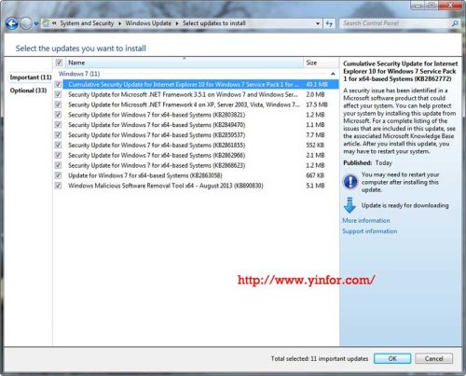This screenshot has height=376, width=466.
Task: Select the row labeled KB2868623
Action: [200, 165]
